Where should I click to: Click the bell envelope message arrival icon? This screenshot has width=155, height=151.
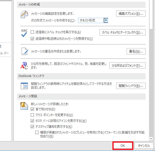point(24,106)
